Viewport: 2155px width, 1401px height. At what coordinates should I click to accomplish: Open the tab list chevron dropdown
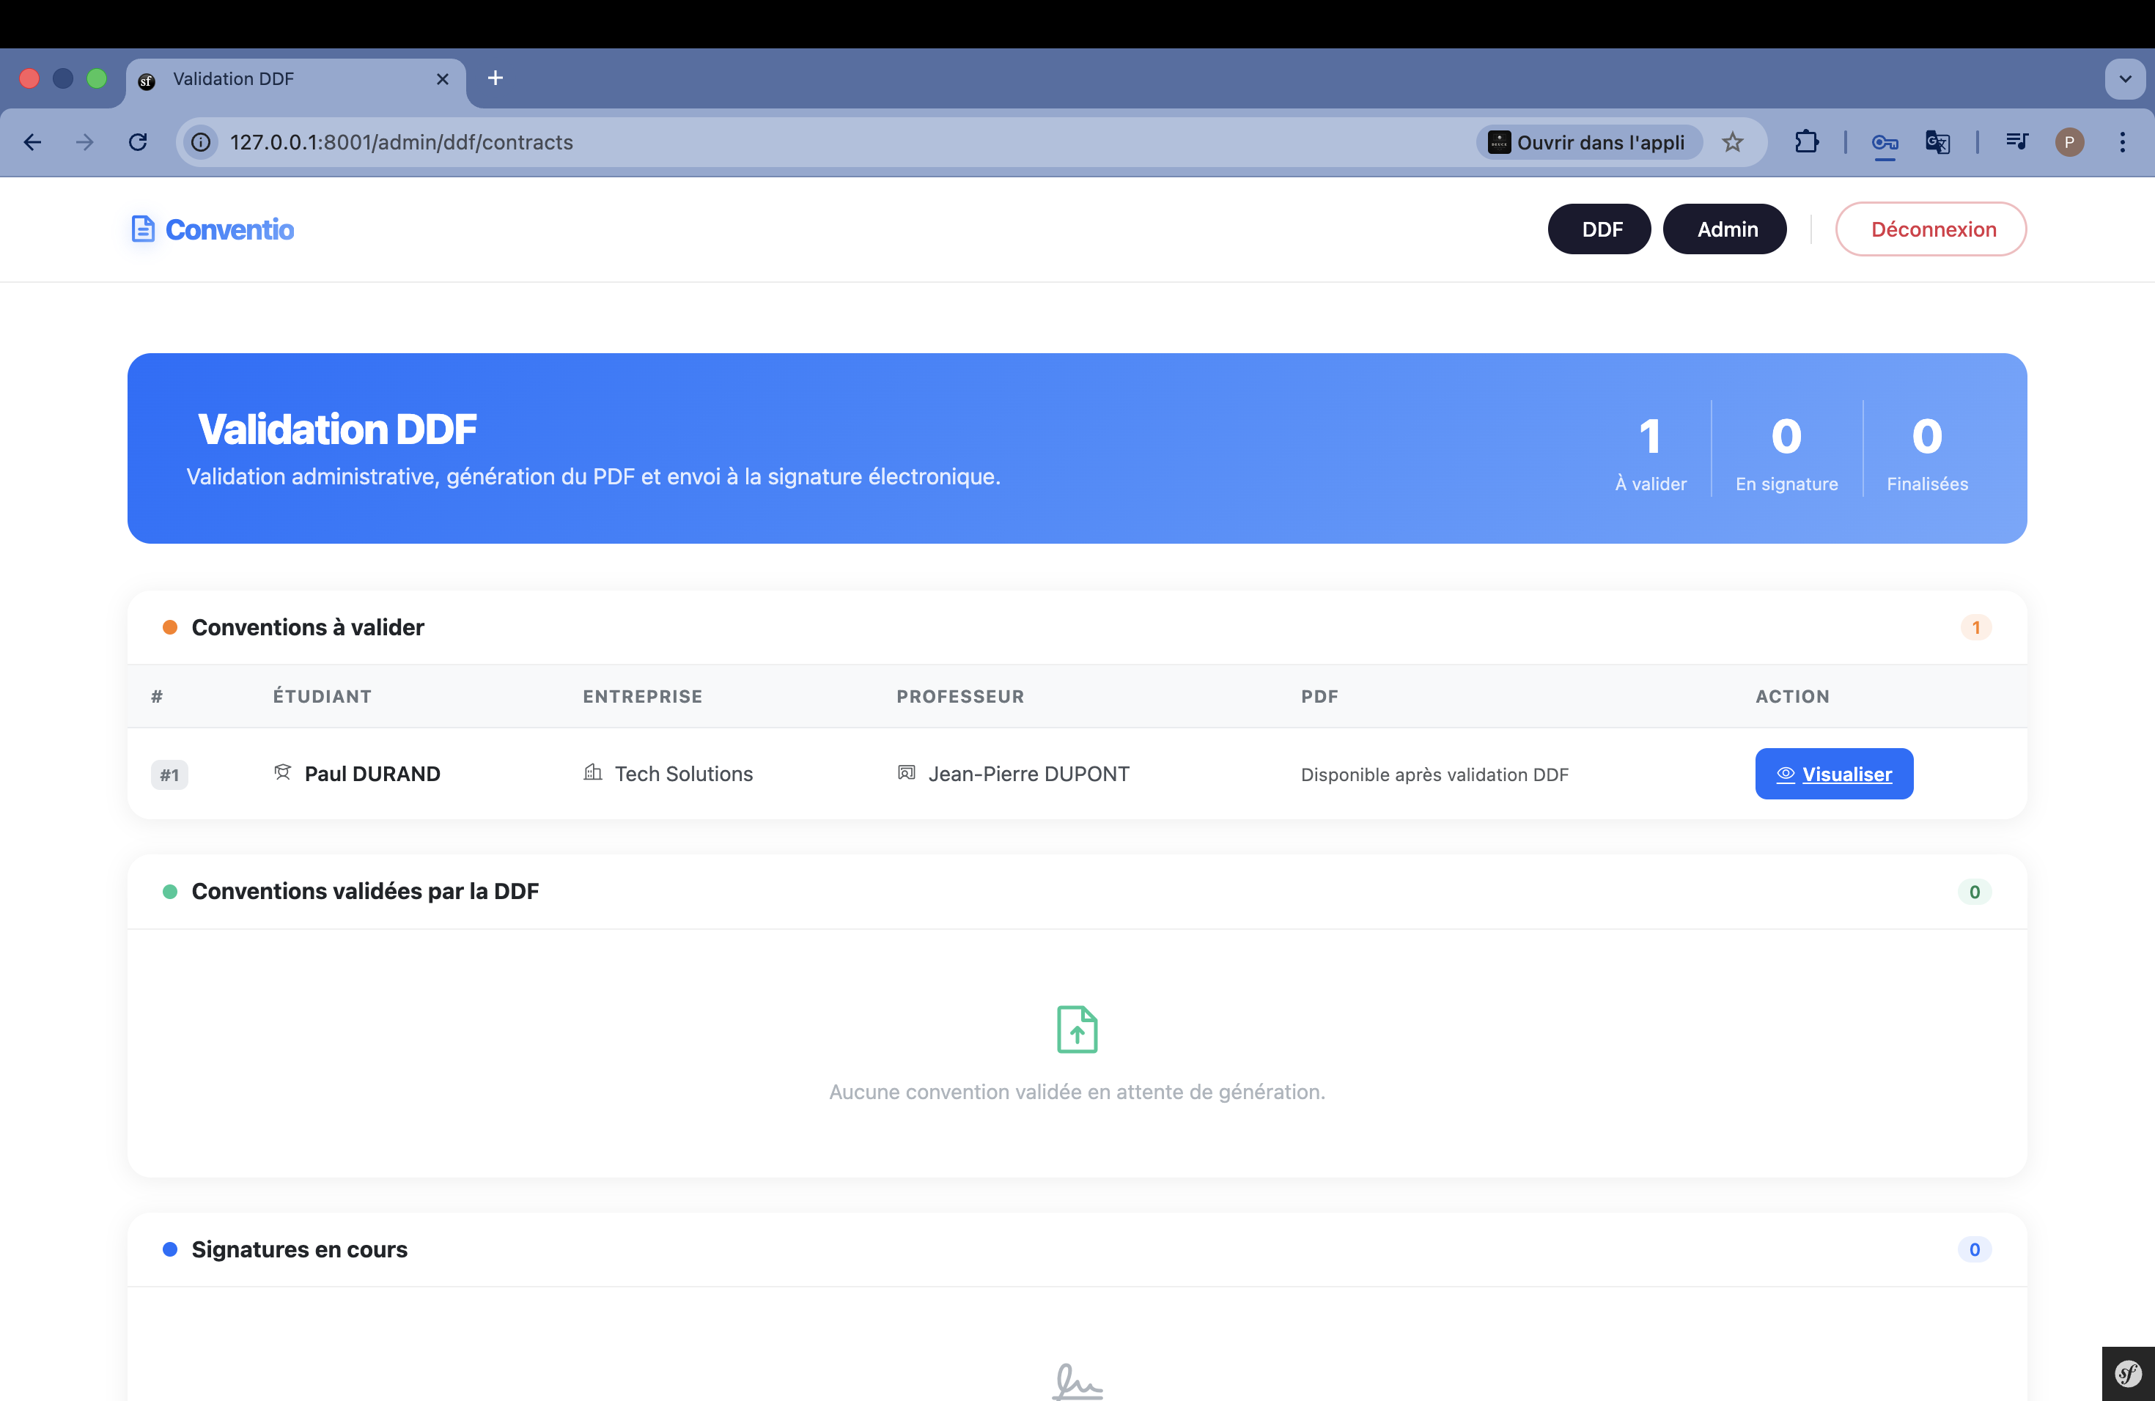point(2124,78)
